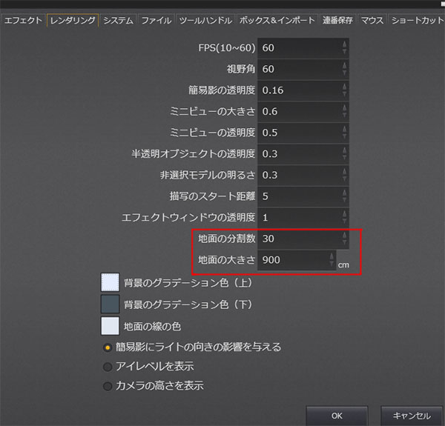Viewport: 445px width, 426px height.
Task: Open 背景のグラデーション色（下）color swatch
Action: pos(110,304)
